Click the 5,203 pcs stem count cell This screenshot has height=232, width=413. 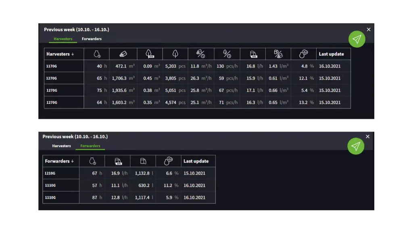175,66
